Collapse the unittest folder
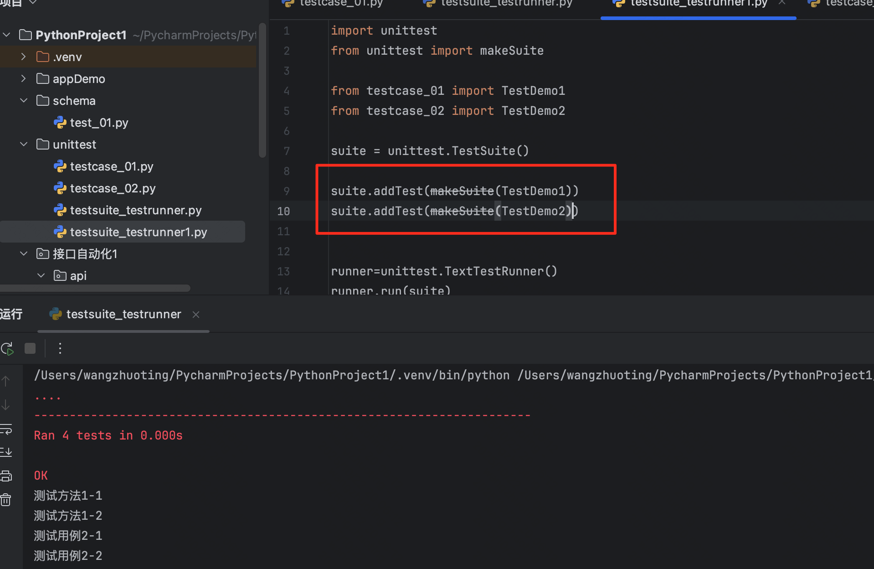Screen dimensions: 874x569 (24, 145)
